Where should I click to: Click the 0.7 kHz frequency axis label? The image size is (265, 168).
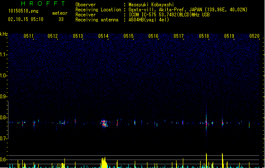[x=3, y=139]
